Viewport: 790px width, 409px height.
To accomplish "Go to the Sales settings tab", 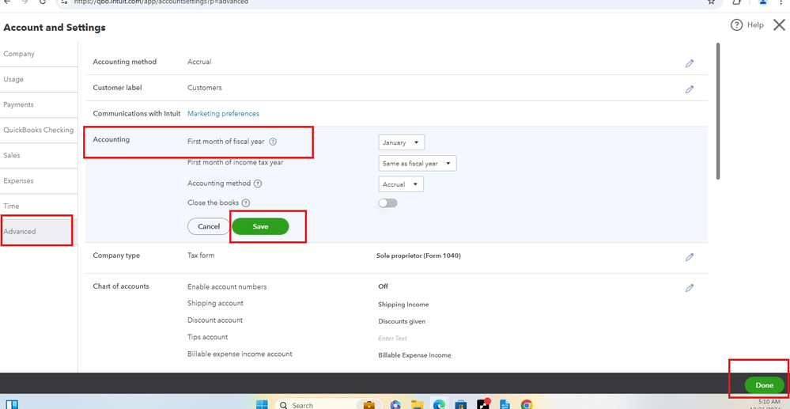I will [x=39, y=155].
